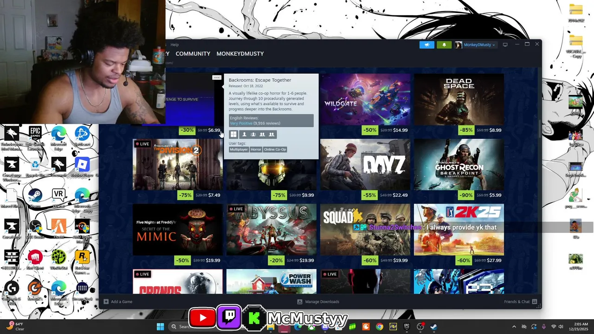Open Manage Downloads in Steam
This screenshot has width=594, height=334.
click(x=318, y=302)
